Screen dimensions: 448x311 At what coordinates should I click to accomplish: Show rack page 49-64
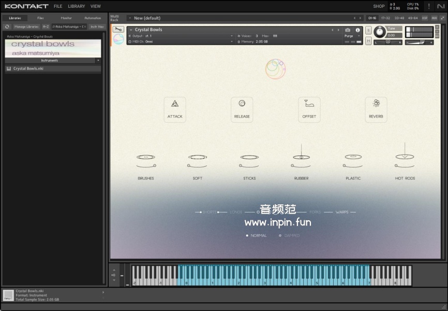point(413,18)
